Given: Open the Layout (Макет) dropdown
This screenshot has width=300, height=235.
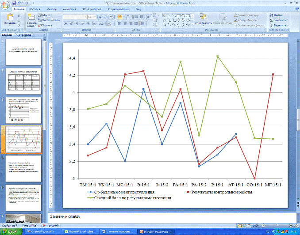Looking at the screenshot, I should (x=46, y=15).
